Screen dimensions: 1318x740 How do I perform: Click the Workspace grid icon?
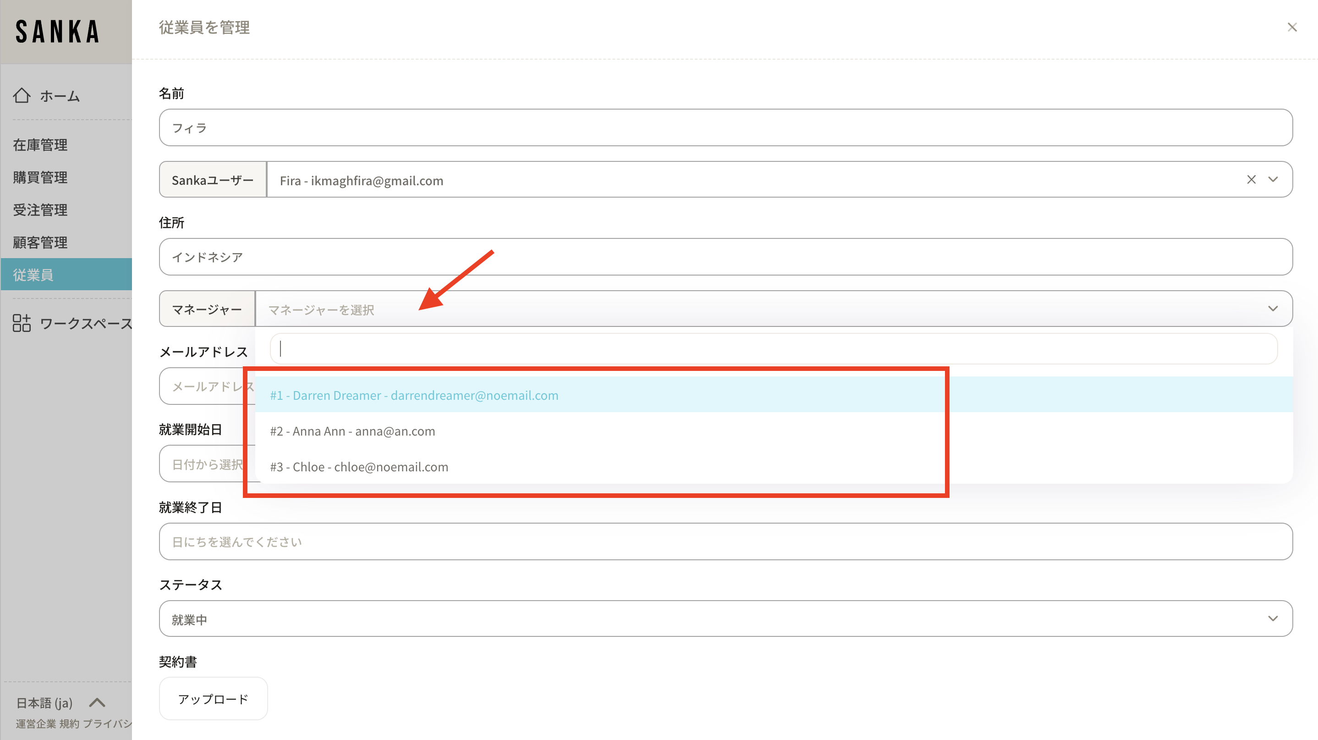22,323
